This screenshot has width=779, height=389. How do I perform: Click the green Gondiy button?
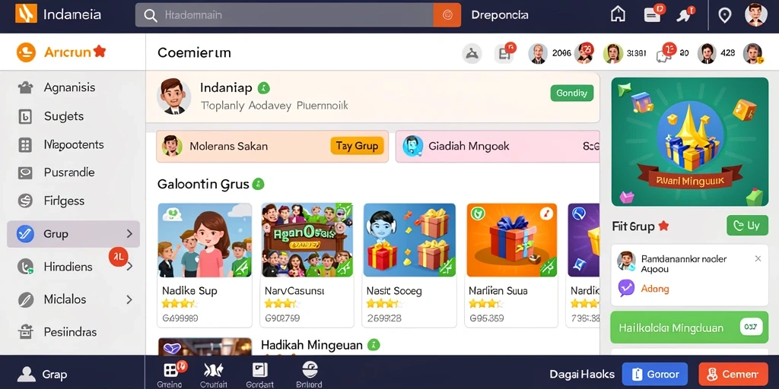(572, 93)
